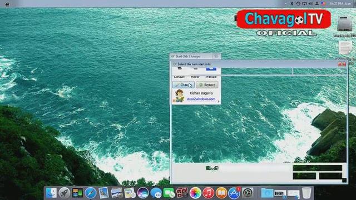
Task: Open the Photos app in dock
Action: [x=195, y=193]
